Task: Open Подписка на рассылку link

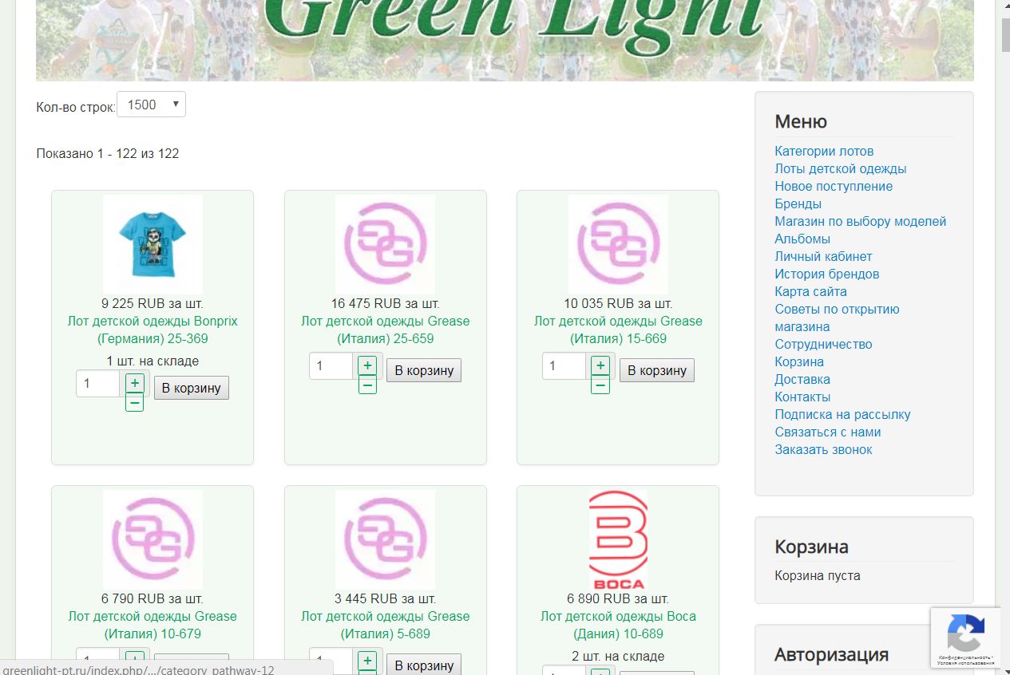Action: point(842,414)
